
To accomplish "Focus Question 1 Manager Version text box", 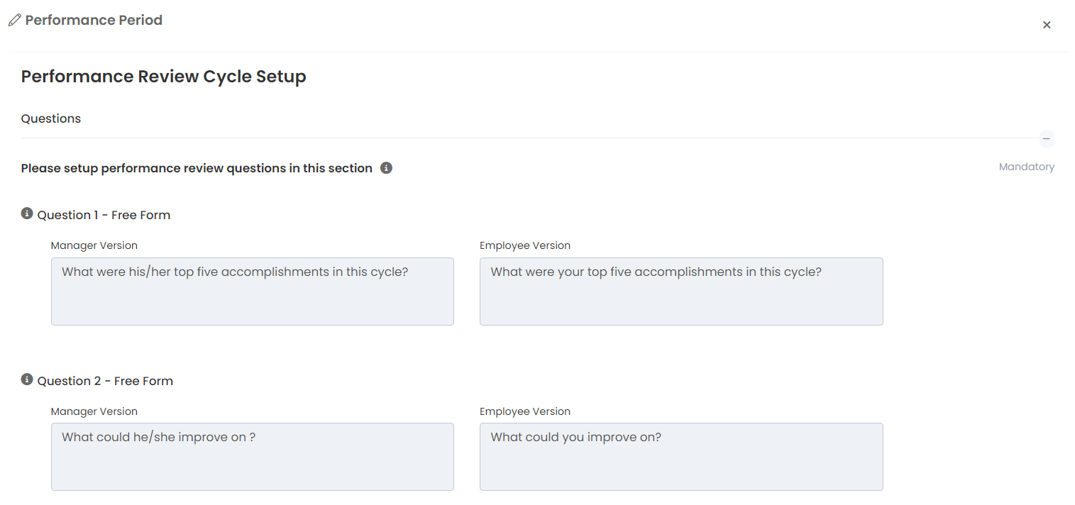I will (x=252, y=292).
